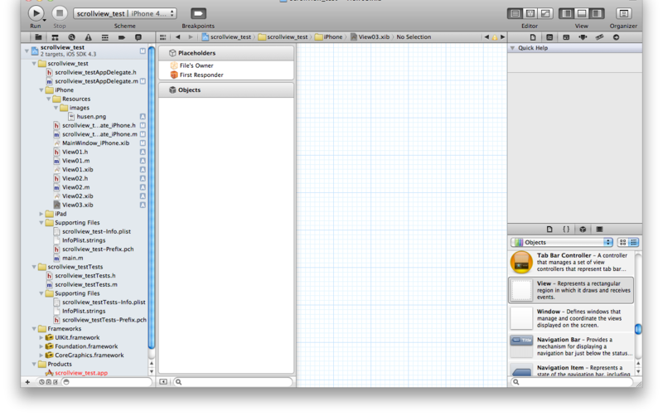Show the Media library
Image resolution: width=663 pixels, height=416 pixels.
(599, 230)
